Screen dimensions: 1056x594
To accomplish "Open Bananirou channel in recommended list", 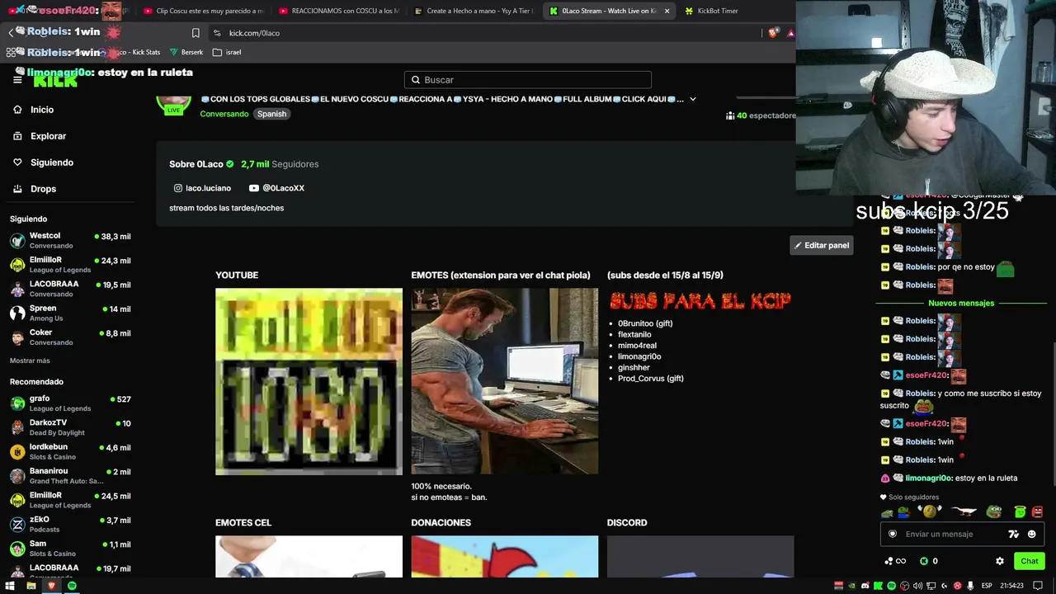I will pos(70,476).
